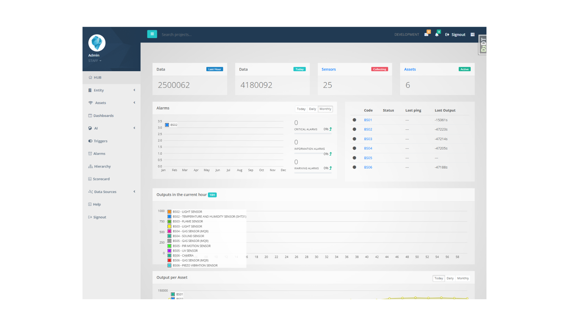The height and width of the screenshot is (325, 569).
Task: Open the BS04 asset link
Action: tap(368, 148)
